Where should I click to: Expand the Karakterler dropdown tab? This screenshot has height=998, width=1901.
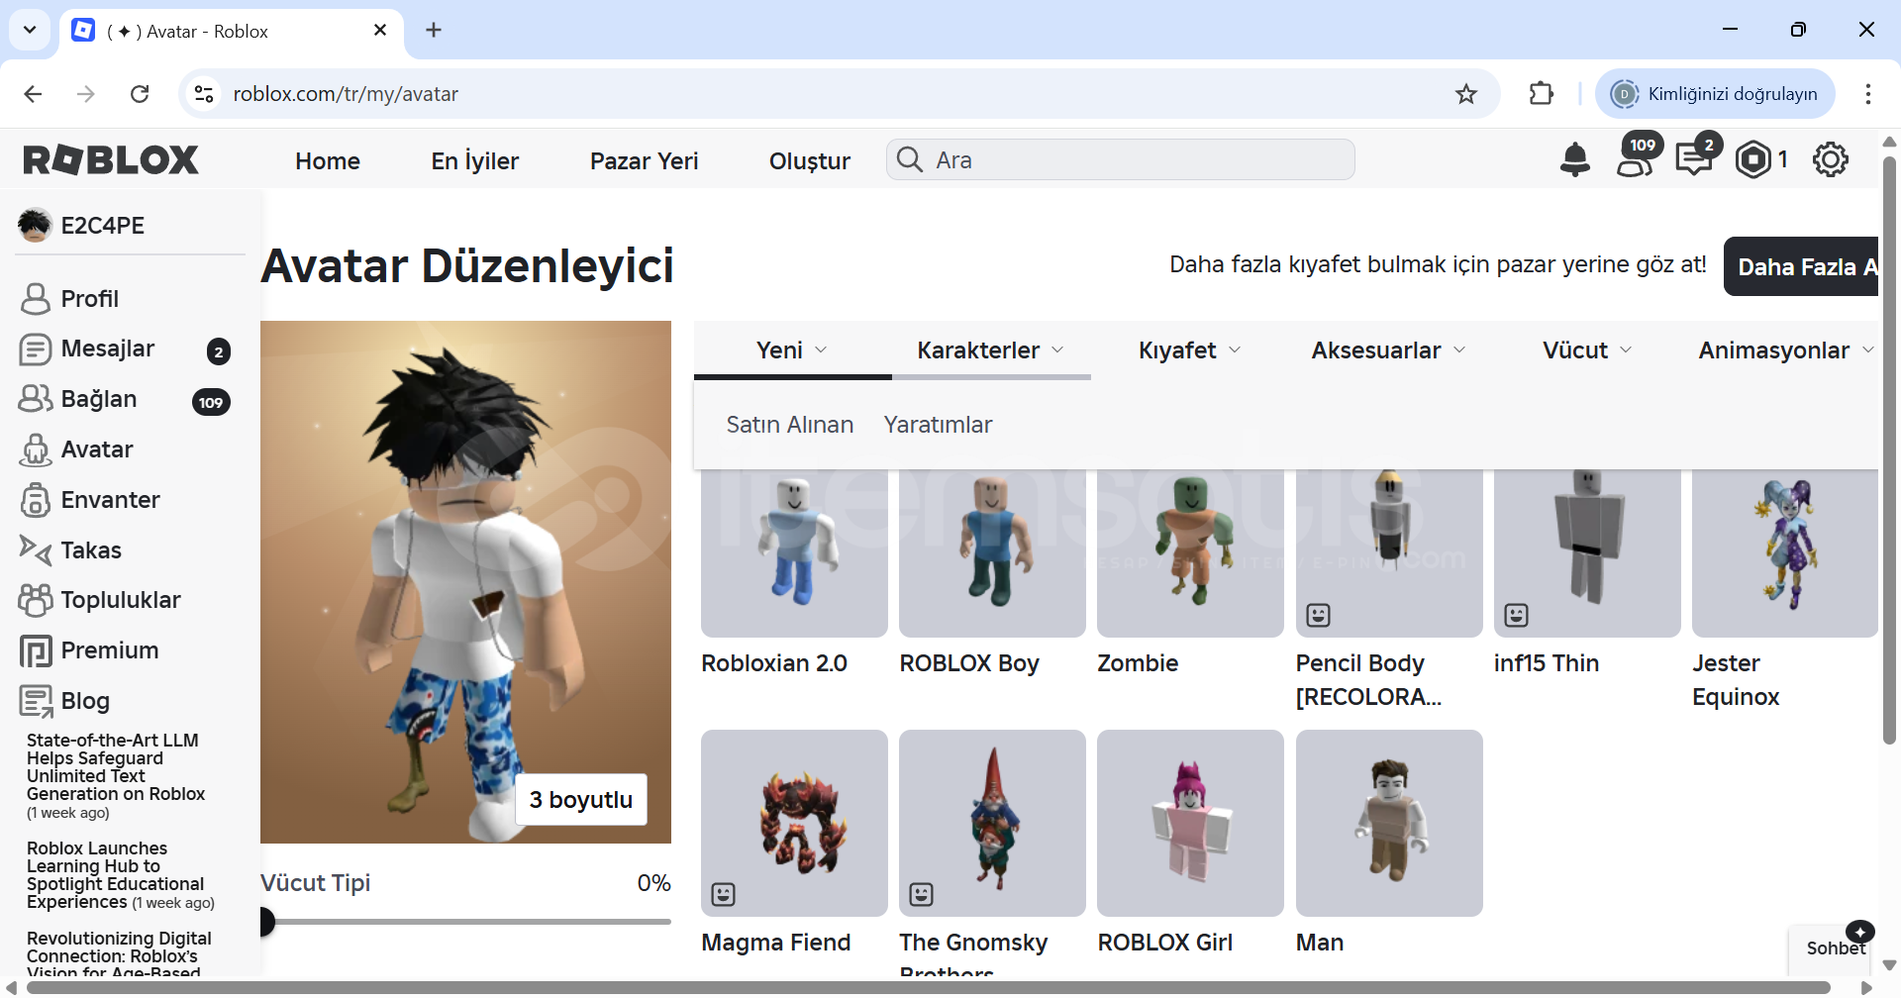pos(991,349)
